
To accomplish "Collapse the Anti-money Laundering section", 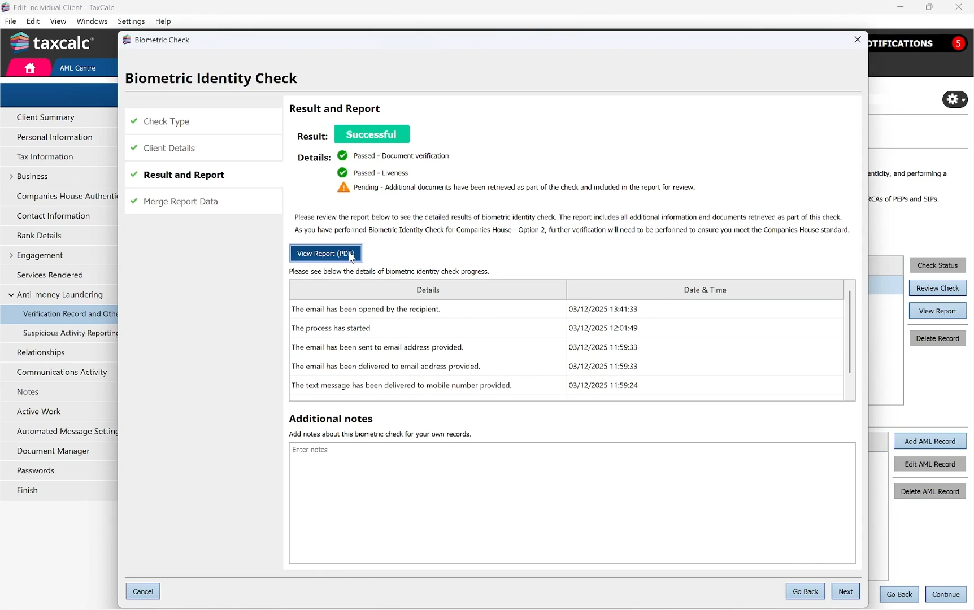I will [11, 295].
